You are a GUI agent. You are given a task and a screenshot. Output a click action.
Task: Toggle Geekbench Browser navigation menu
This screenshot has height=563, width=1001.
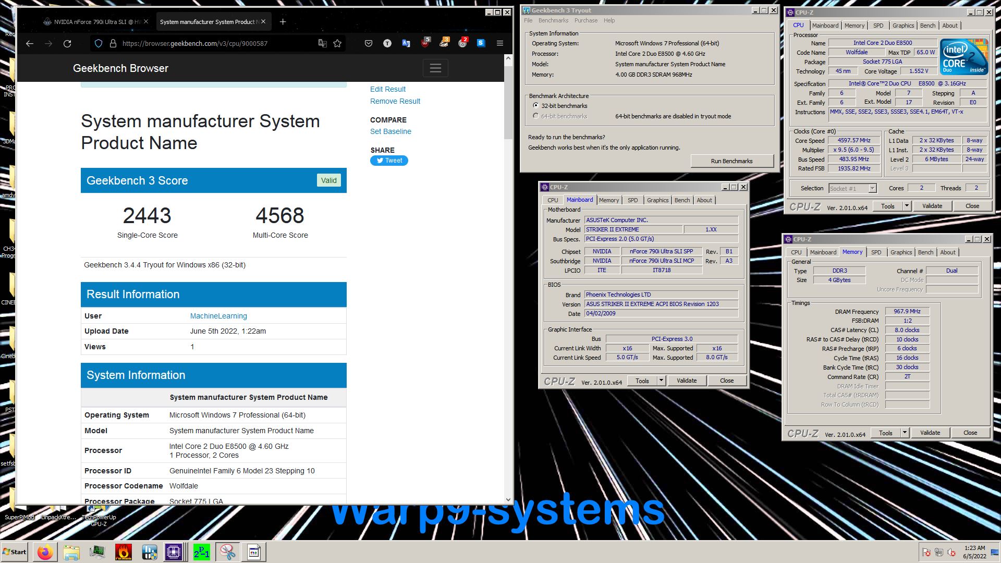pos(435,68)
